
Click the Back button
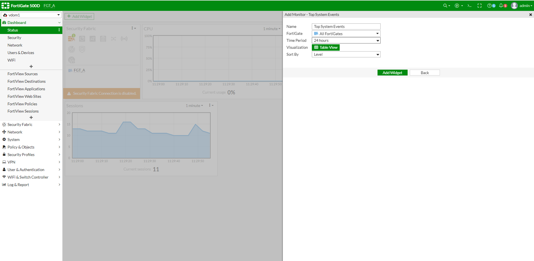[425, 73]
